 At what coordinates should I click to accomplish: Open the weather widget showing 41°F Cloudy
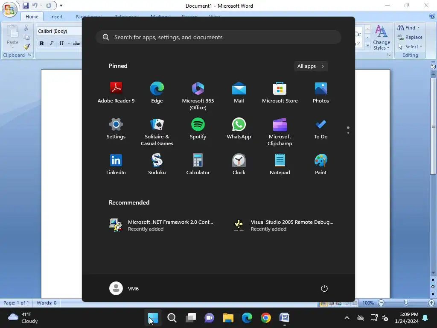pyautogui.click(x=23, y=318)
